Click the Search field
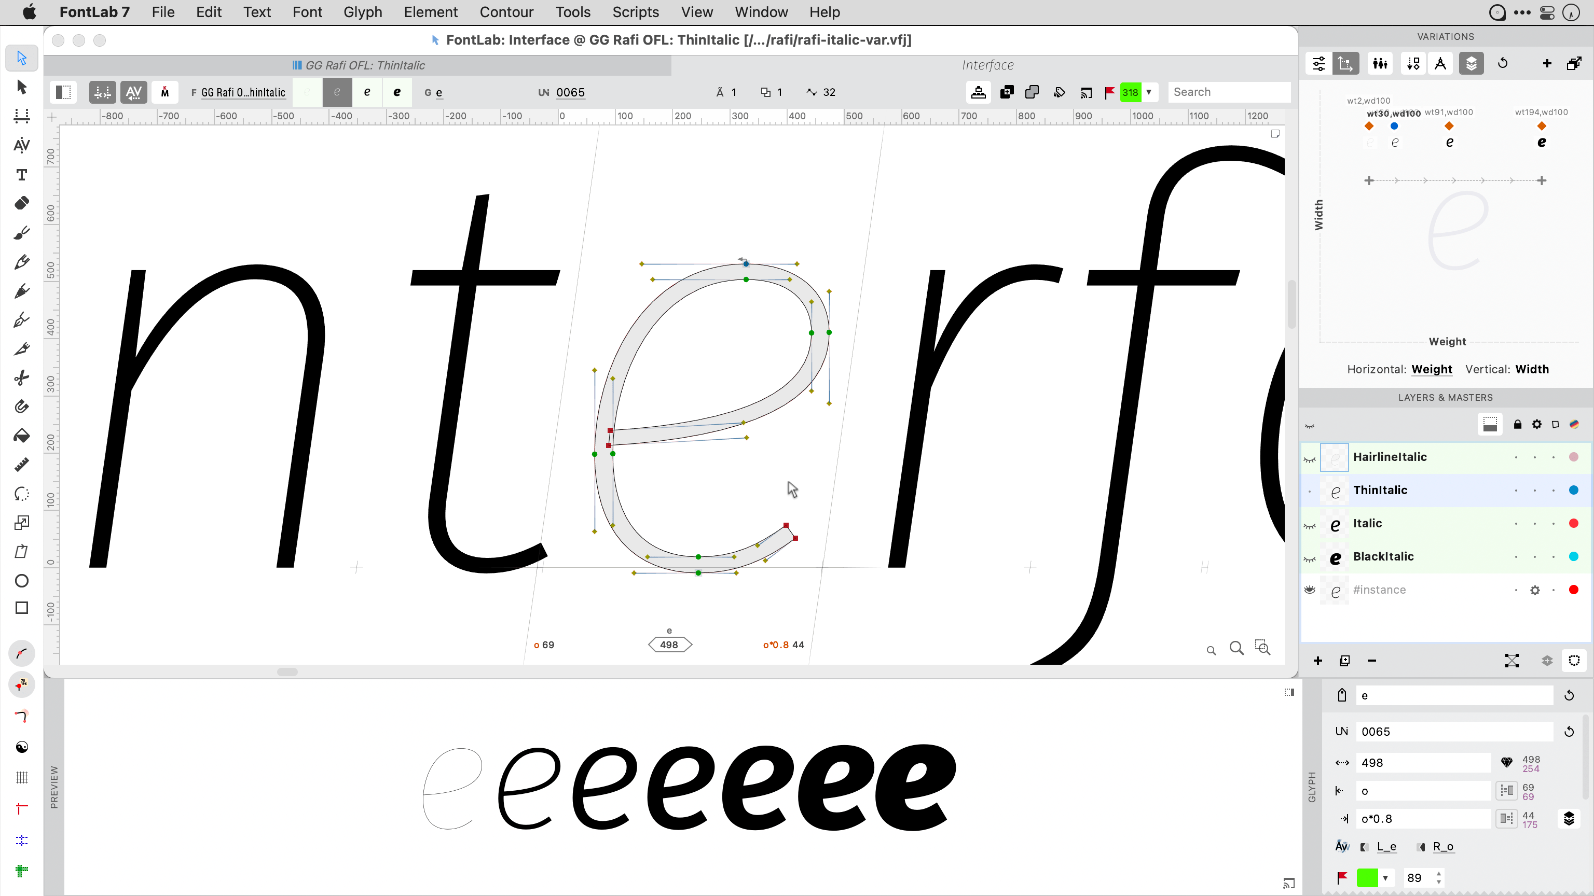This screenshot has height=896, width=1594. tap(1229, 92)
